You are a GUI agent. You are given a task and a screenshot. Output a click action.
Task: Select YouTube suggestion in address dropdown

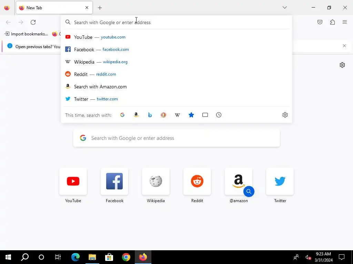pyautogui.click(x=176, y=37)
